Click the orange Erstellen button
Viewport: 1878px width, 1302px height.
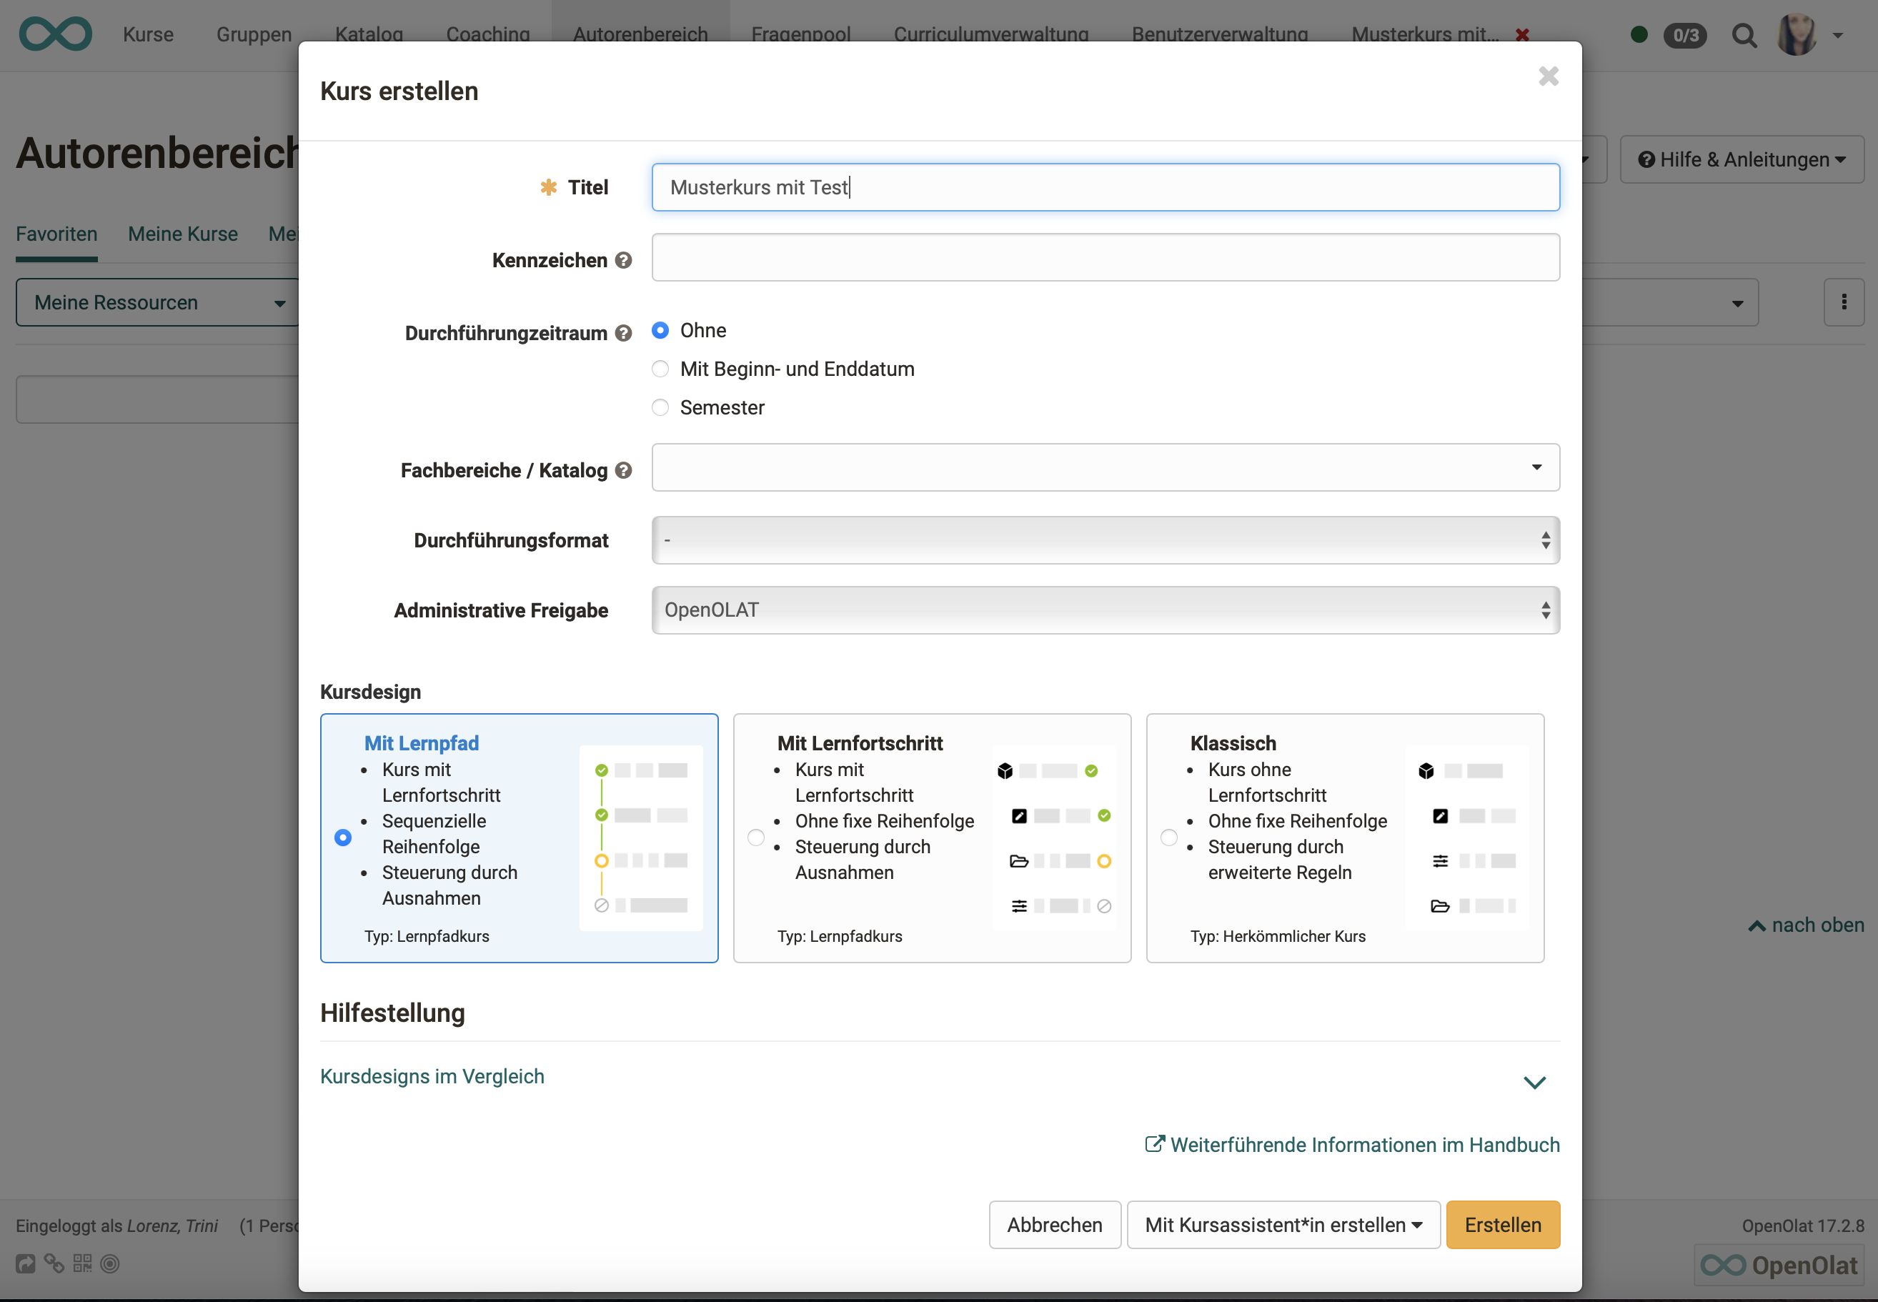[1502, 1225]
